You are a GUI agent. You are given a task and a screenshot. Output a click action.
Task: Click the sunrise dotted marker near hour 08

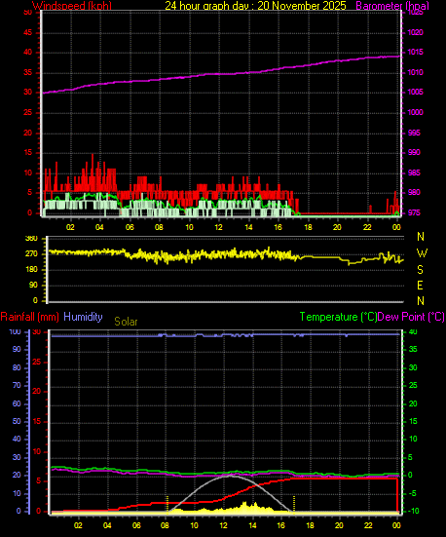pyautogui.click(x=167, y=504)
